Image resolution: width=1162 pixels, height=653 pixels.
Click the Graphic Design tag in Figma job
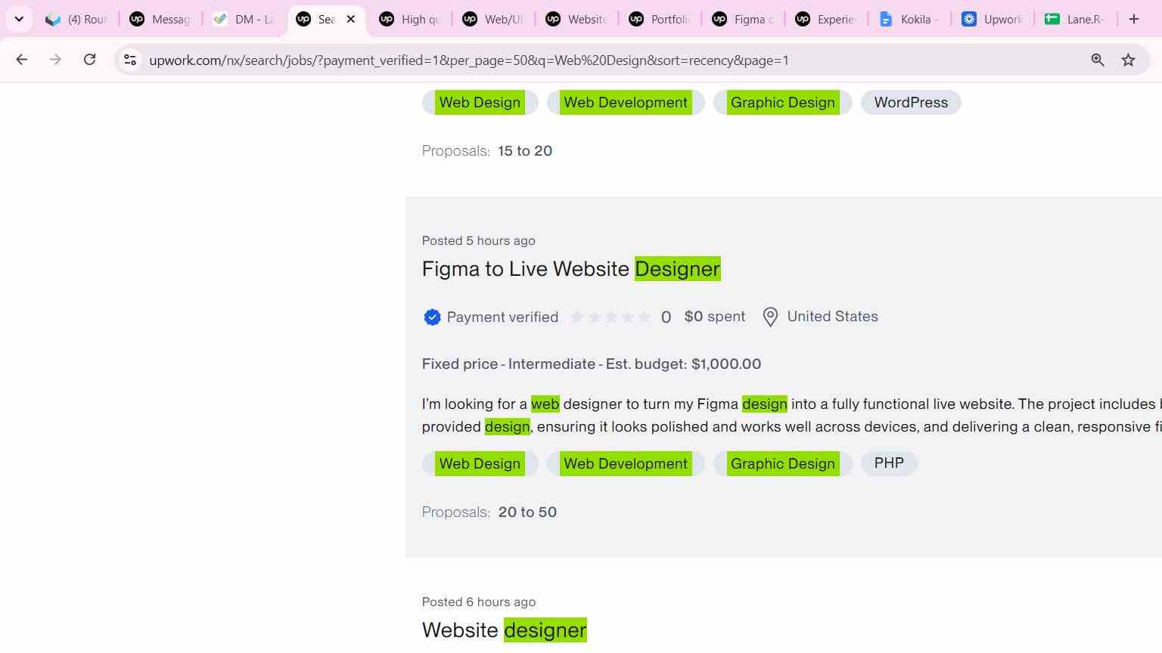pos(783,464)
